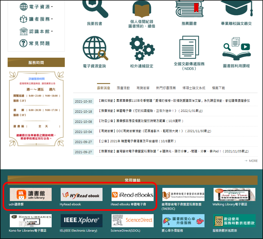This screenshot has width=263, height=239.
Task: Expand the 電子資源 sidebar menu
Action: tap(36, 7)
